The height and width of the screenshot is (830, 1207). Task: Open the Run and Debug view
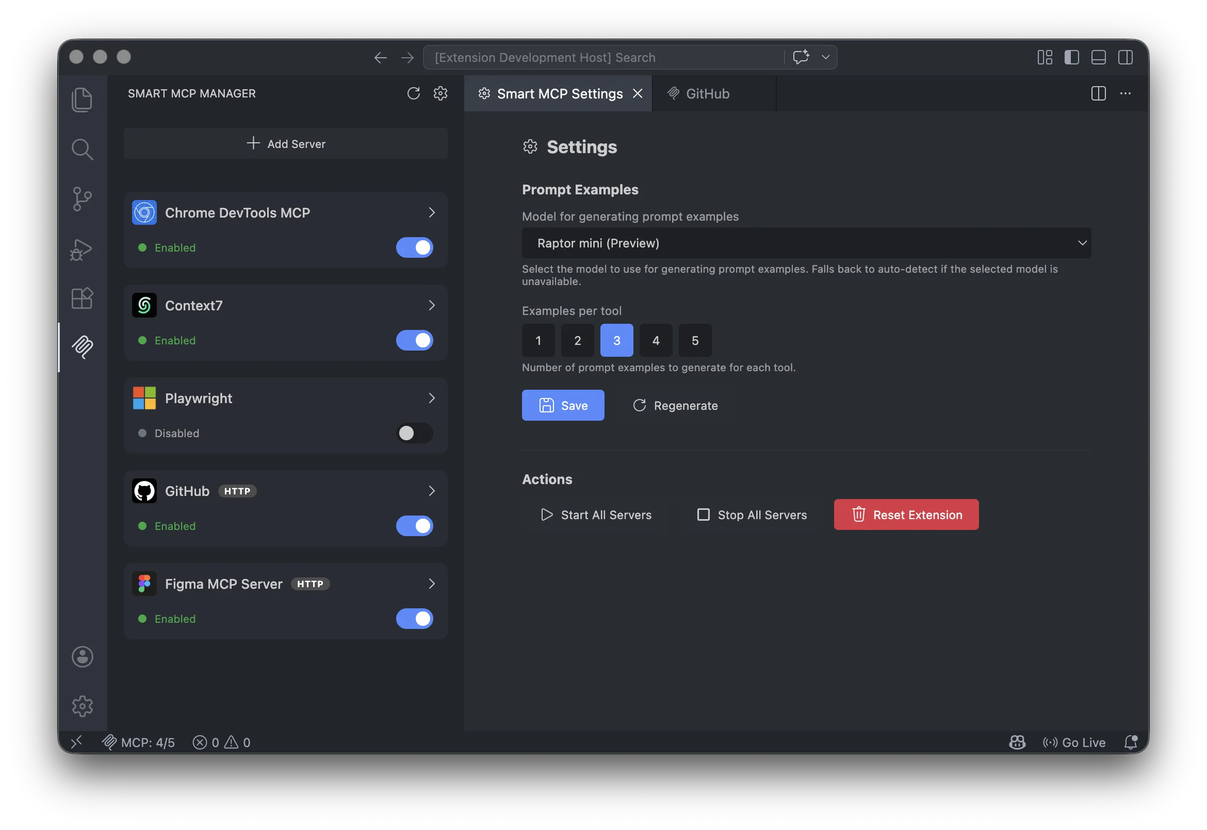click(x=81, y=249)
